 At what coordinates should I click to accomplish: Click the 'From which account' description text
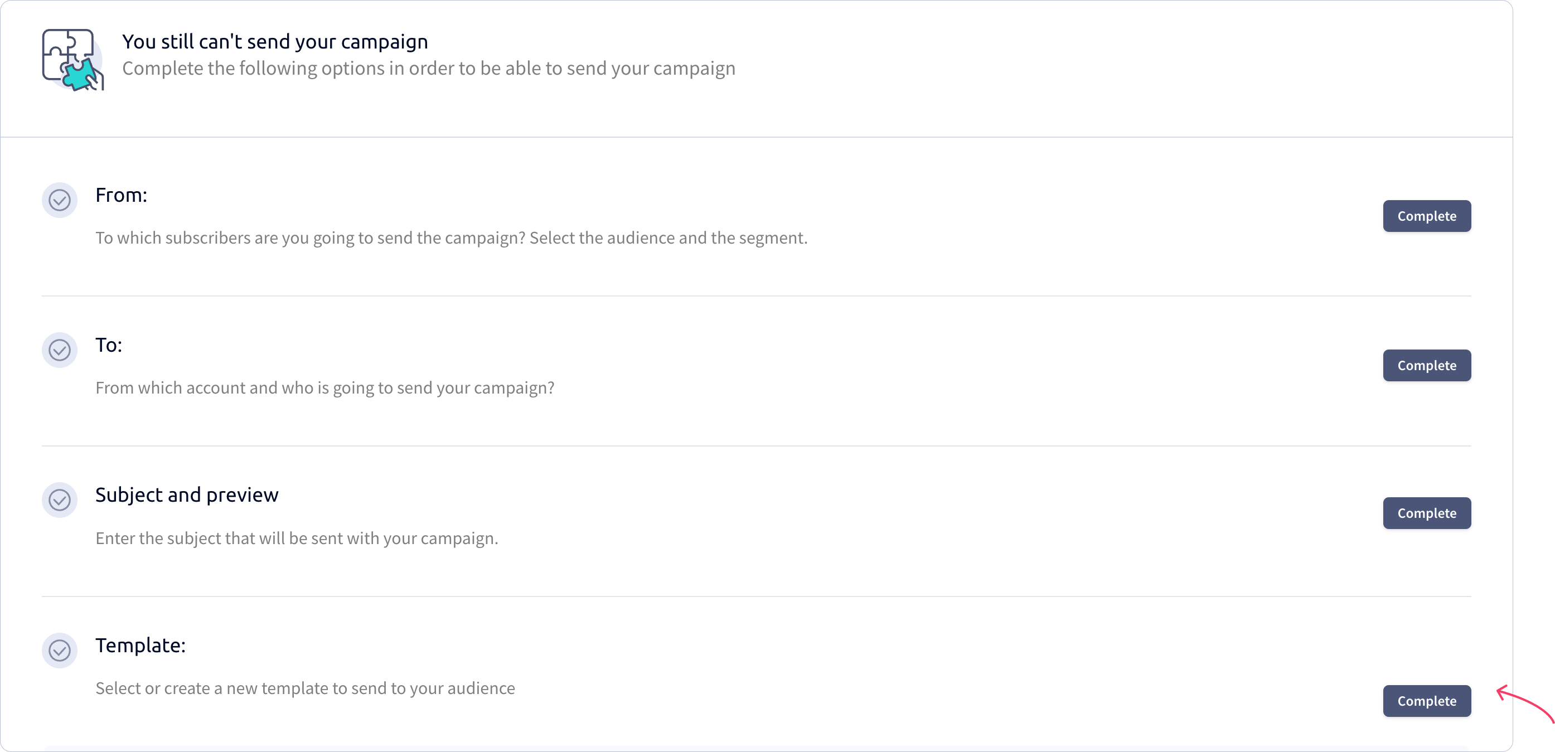(x=324, y=387)
